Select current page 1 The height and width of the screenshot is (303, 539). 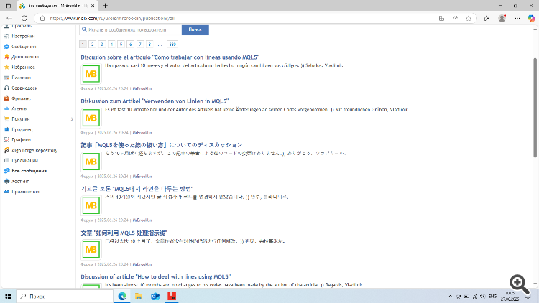coord(83,45)
